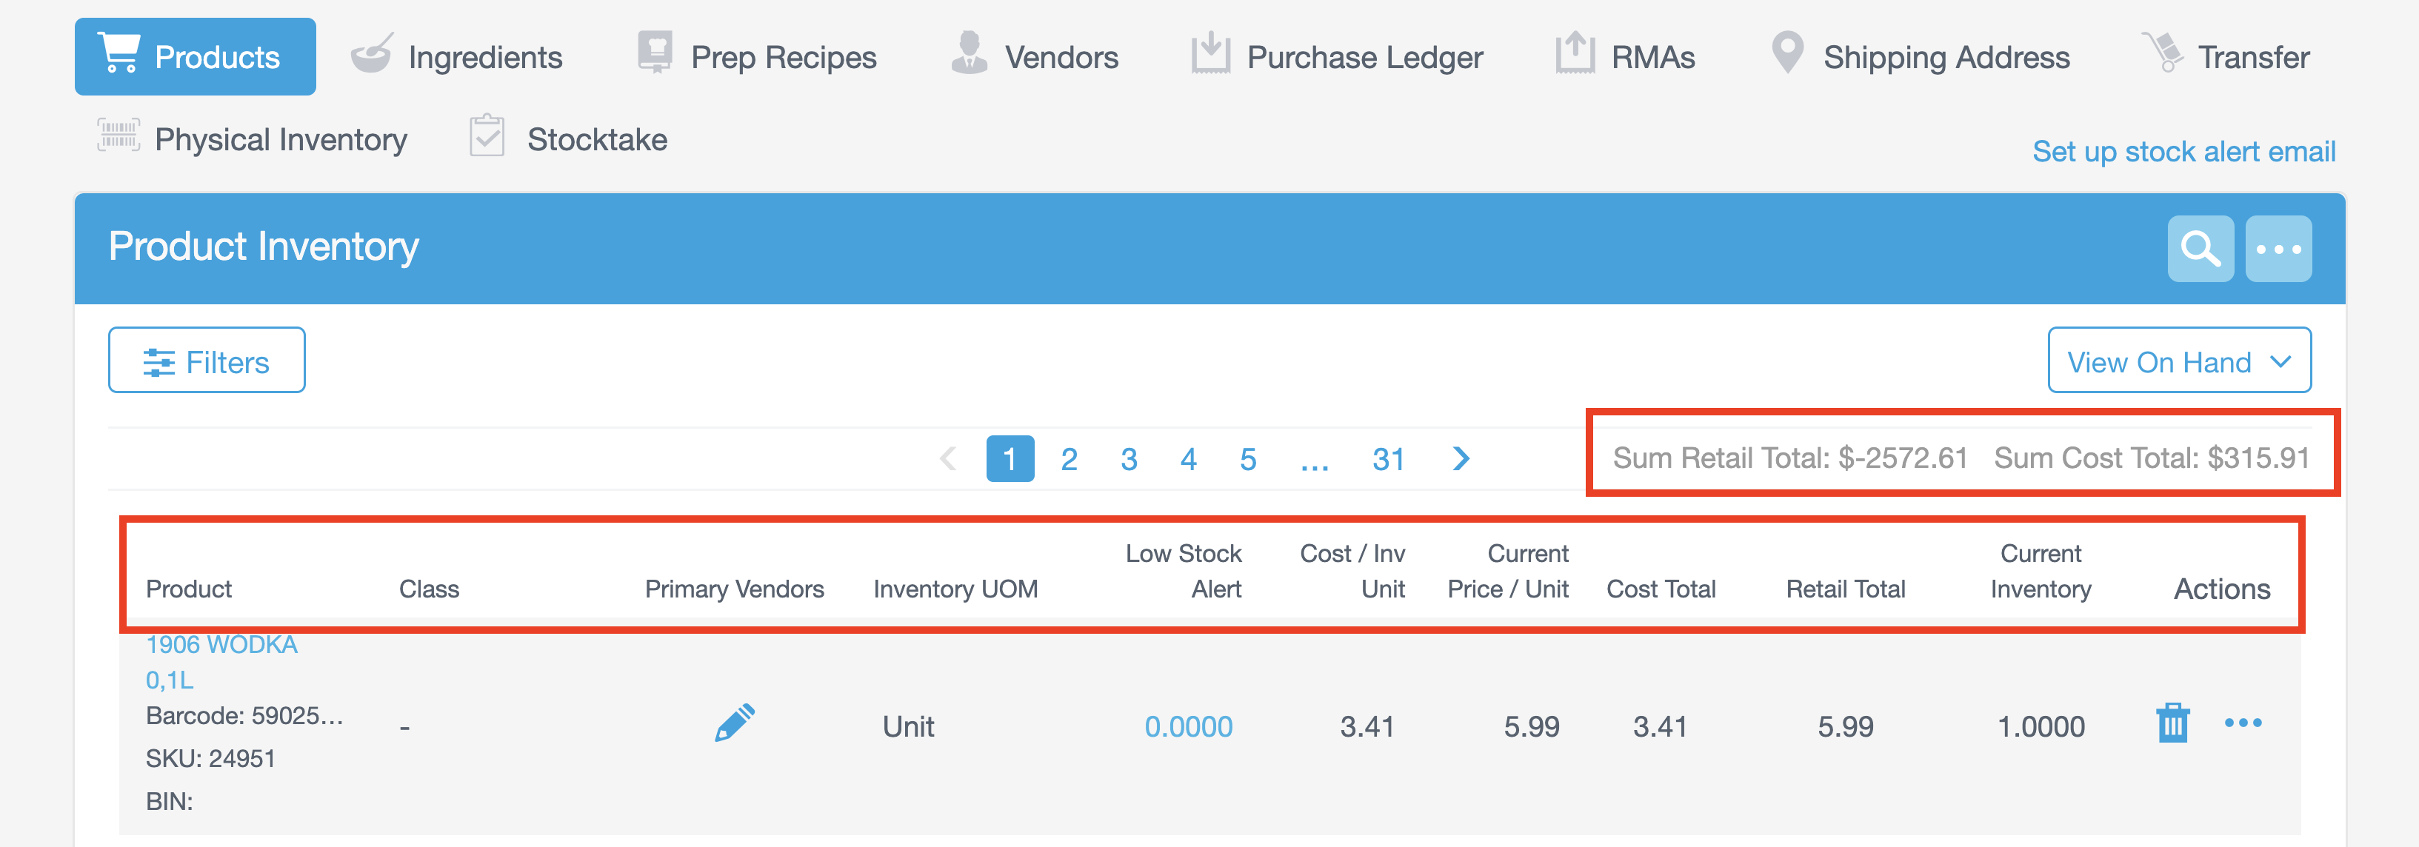
Task: Open the header three-dots options menu
Action: pos(2278,249)
